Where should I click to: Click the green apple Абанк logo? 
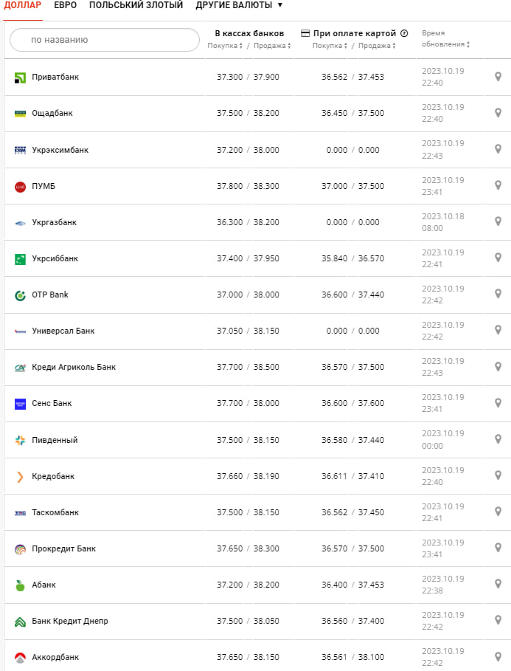(20, 585)
